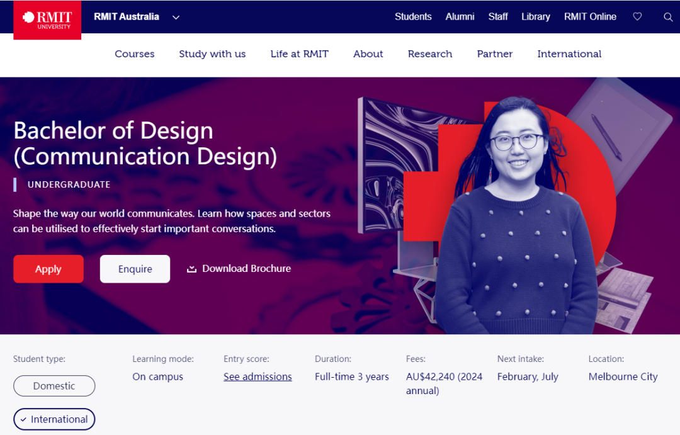Open site search with magnifier icon

[x=668, y=17]
